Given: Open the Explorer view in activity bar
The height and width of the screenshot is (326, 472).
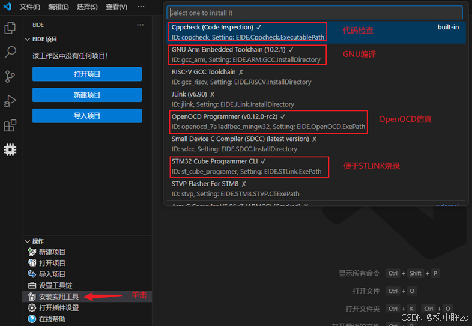Looking at the screenshot, I should click(x=10, y=28).
